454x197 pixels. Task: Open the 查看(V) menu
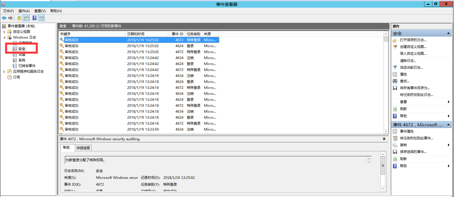pyautogui.click(x=40, y=11)
